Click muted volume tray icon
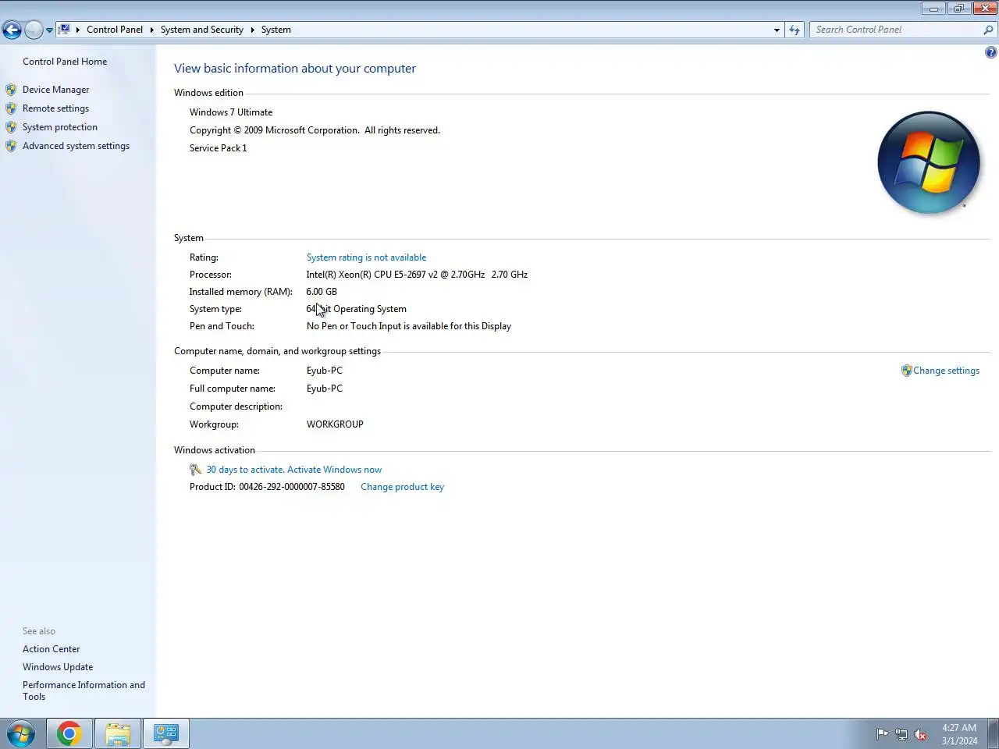Viewport: 999px width, 749px height. [x=921, y=734]
